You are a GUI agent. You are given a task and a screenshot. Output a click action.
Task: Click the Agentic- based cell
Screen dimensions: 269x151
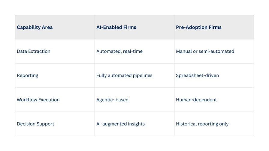point(134,100)
